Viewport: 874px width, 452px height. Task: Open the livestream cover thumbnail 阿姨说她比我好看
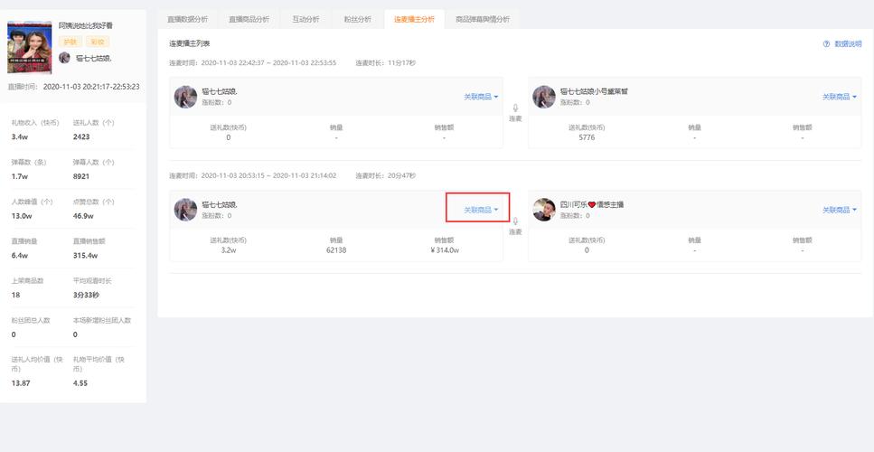[x=30, y=47]
